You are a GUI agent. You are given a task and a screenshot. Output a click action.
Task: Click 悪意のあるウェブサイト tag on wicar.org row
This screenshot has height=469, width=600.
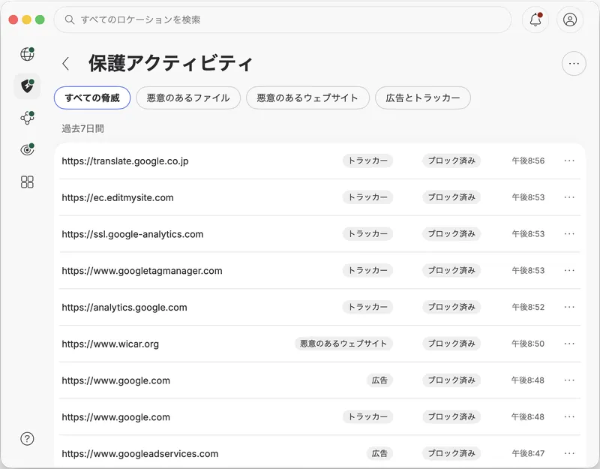click(343, 344)
